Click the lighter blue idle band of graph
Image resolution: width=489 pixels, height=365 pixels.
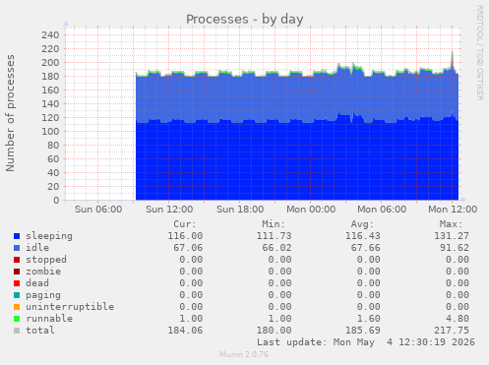297,98
